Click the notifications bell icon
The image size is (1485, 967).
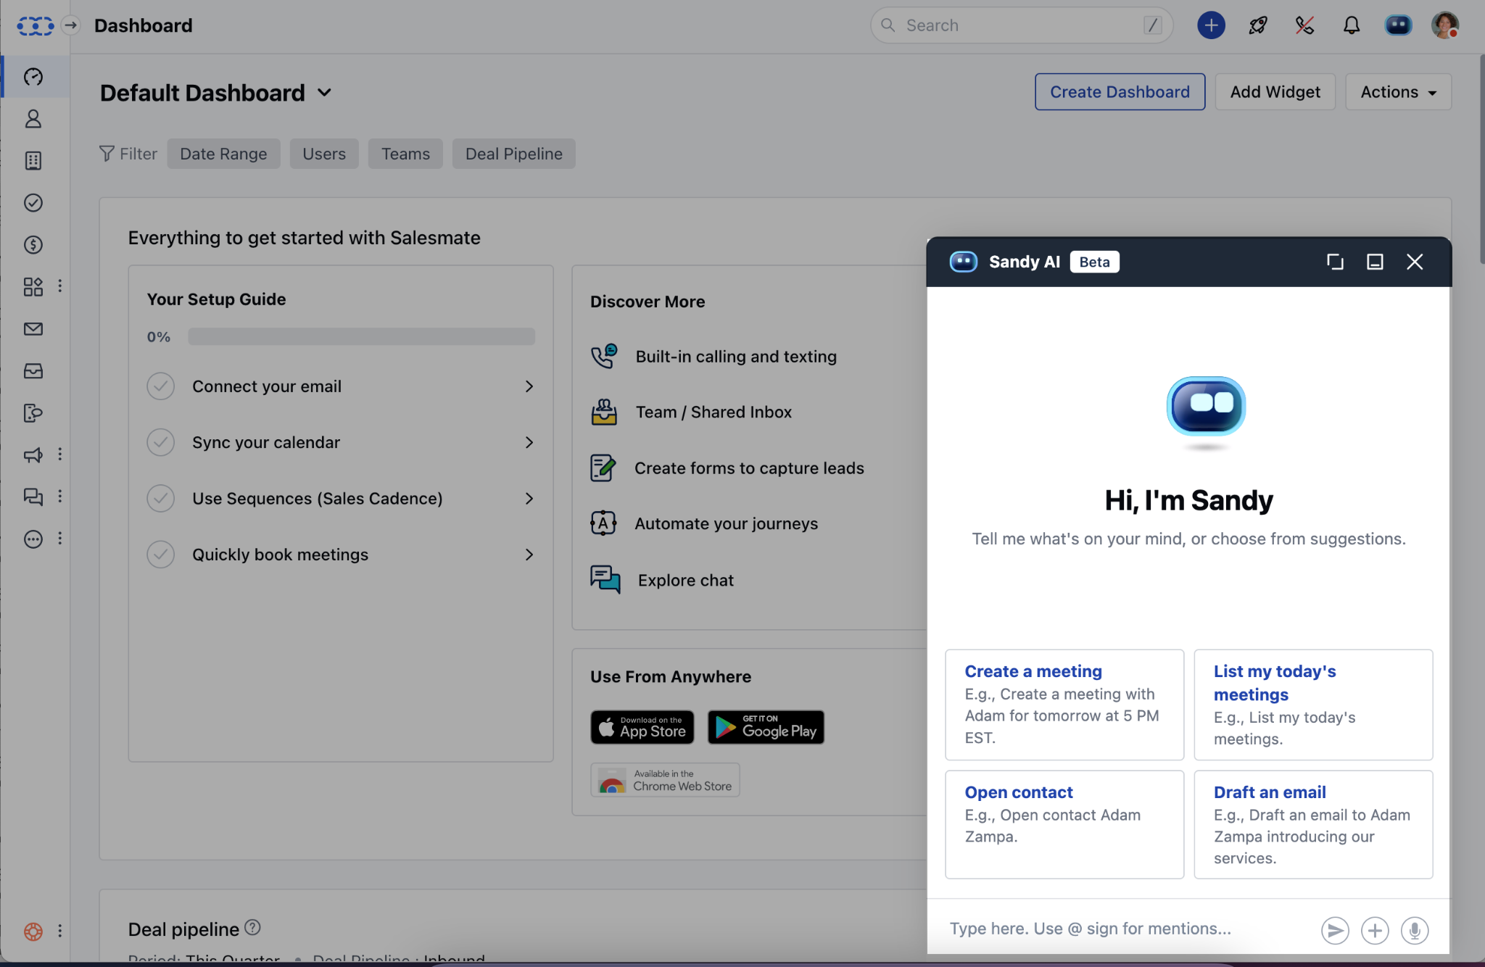[x=1352, y=26]
